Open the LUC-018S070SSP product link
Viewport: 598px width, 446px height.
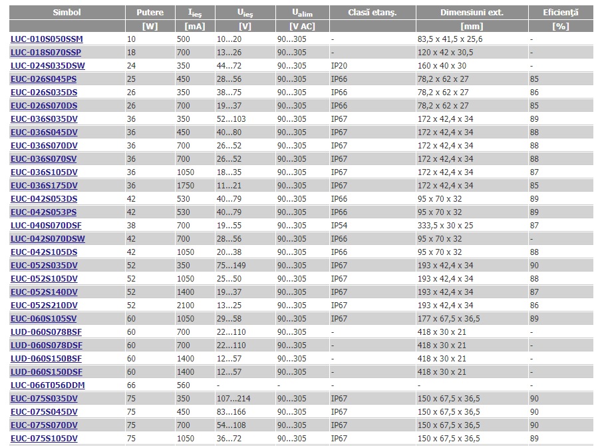(x=46, y=53)
